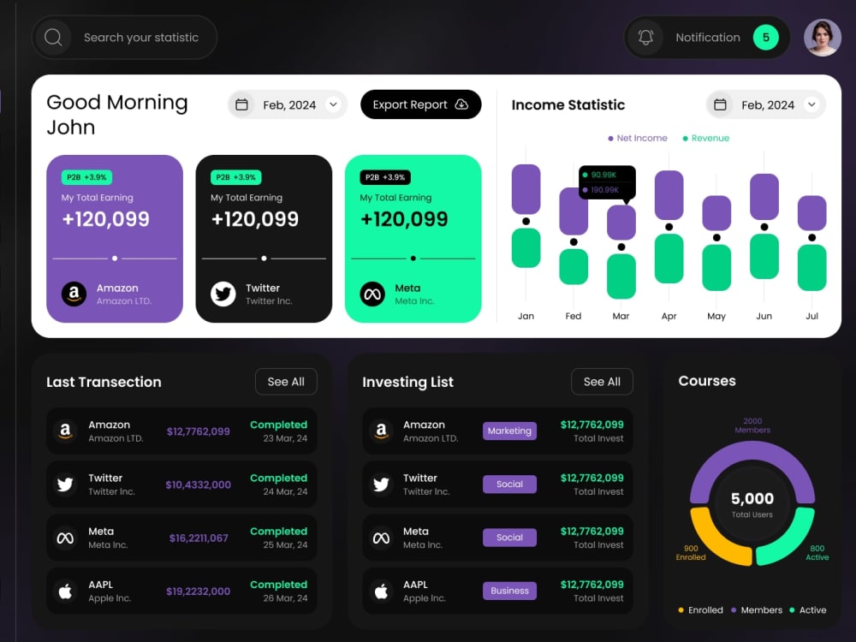
Task: Click purple Members segment of donut chart
Action: pos(752,452)
